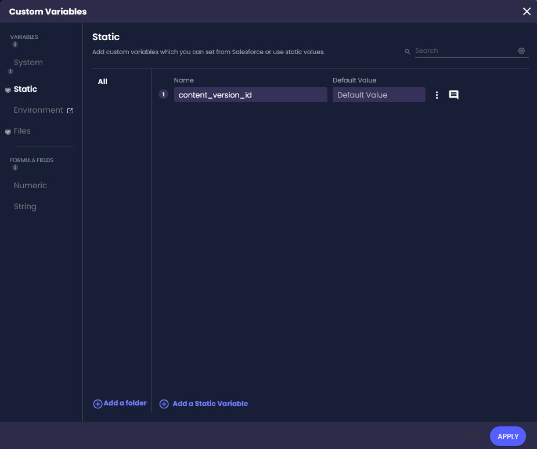Viewport: 537px width, 449px height.
Task: Click the checkmark icon beside Static
Action: (8, 90)
